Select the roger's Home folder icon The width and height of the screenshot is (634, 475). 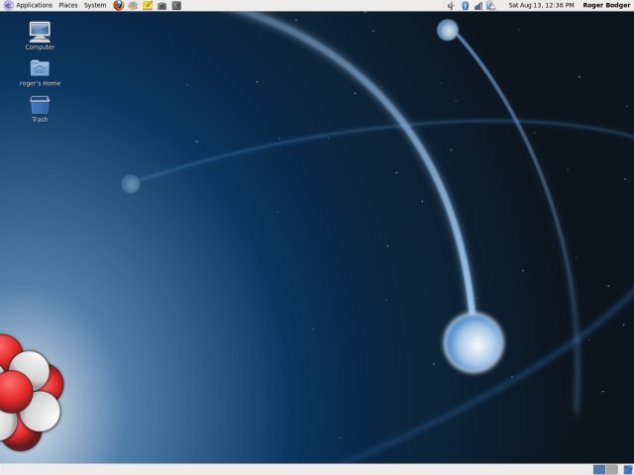click(x=40, y=73)
